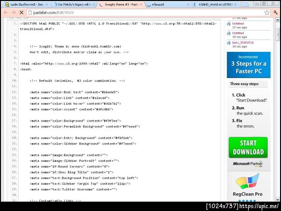Click the DOCTYPE line of code
This screenshot has width=281, height=211.
click(118, 26)
